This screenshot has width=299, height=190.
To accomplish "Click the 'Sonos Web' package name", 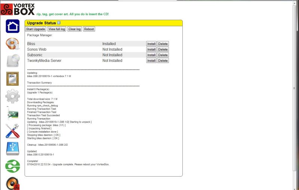I will pyautogui.click(x=37, y=50).
